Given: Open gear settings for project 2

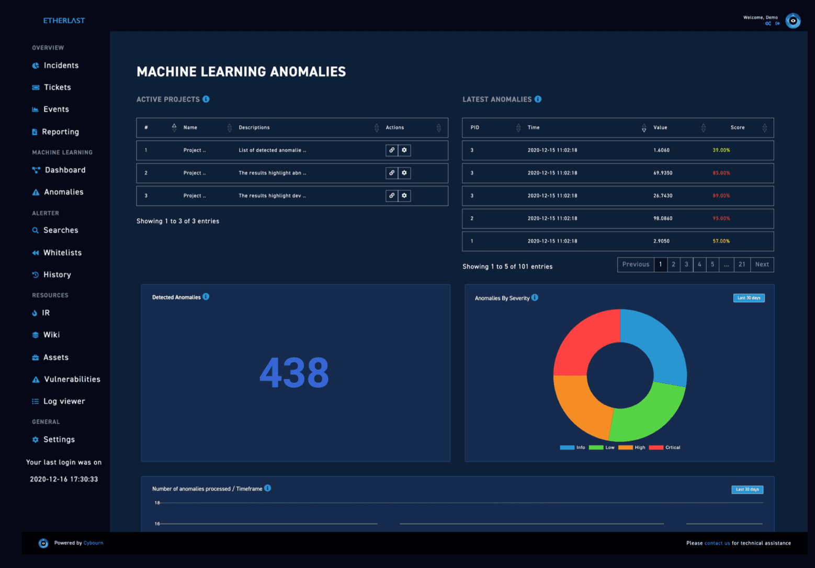Looking at the screenshot, I should tap(404, 173).
